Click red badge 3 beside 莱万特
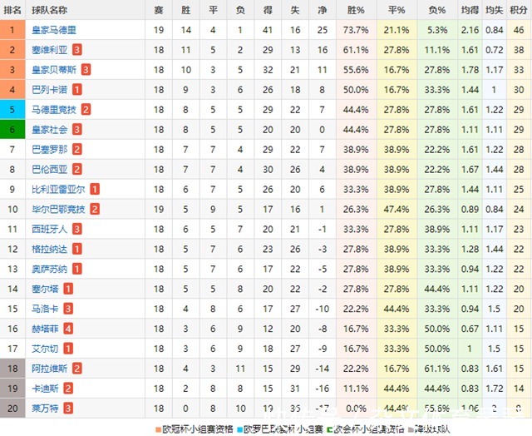 pos(68,409)
